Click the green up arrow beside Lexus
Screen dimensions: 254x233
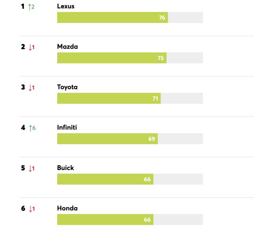[29, 7]
